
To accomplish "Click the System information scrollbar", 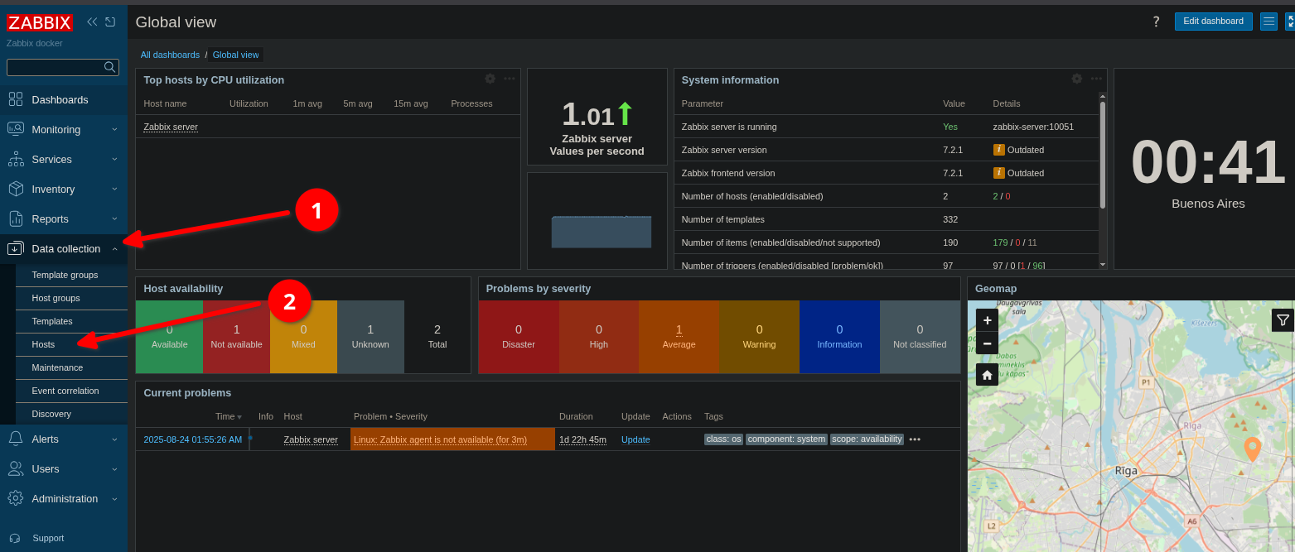I will 1102,154.
